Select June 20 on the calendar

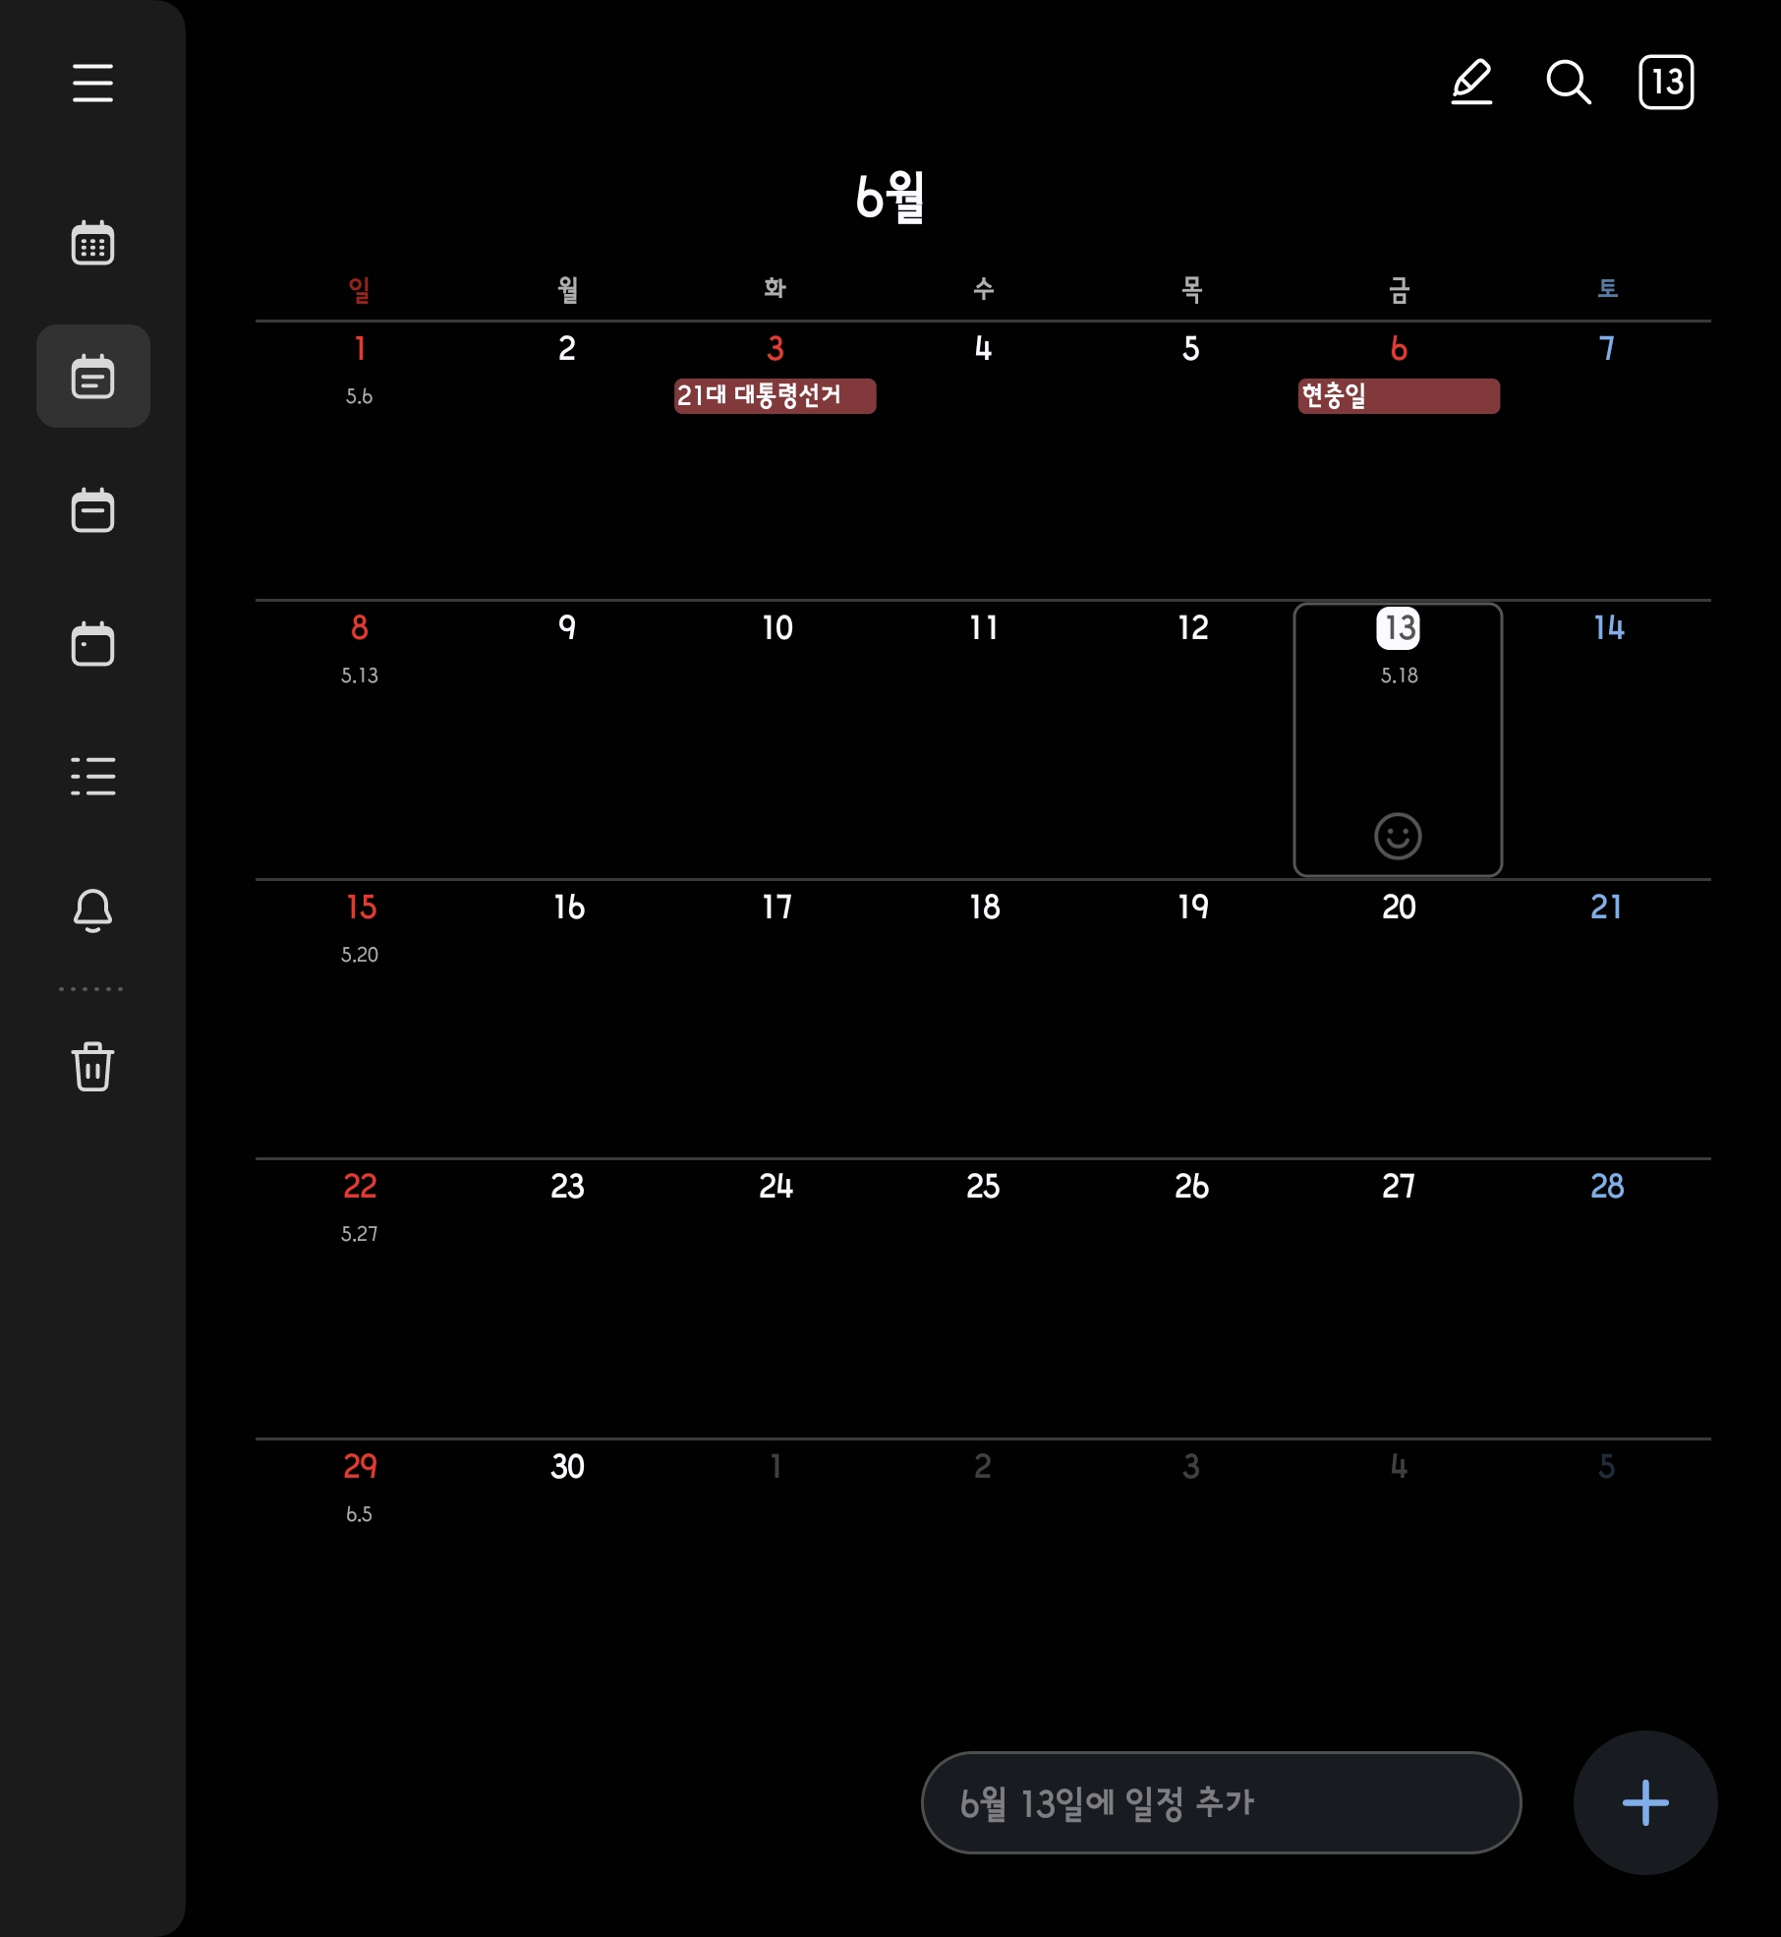[1399, 1019]
